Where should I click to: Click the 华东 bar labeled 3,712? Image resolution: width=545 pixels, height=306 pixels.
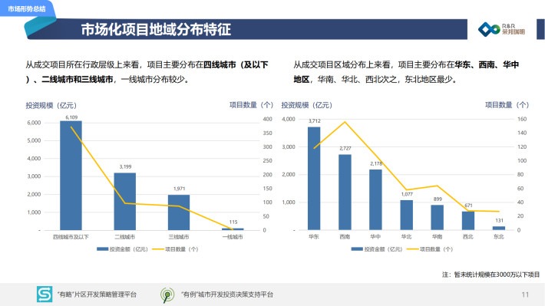314,179
